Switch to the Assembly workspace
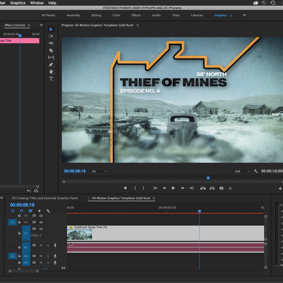 pos(73,15)
